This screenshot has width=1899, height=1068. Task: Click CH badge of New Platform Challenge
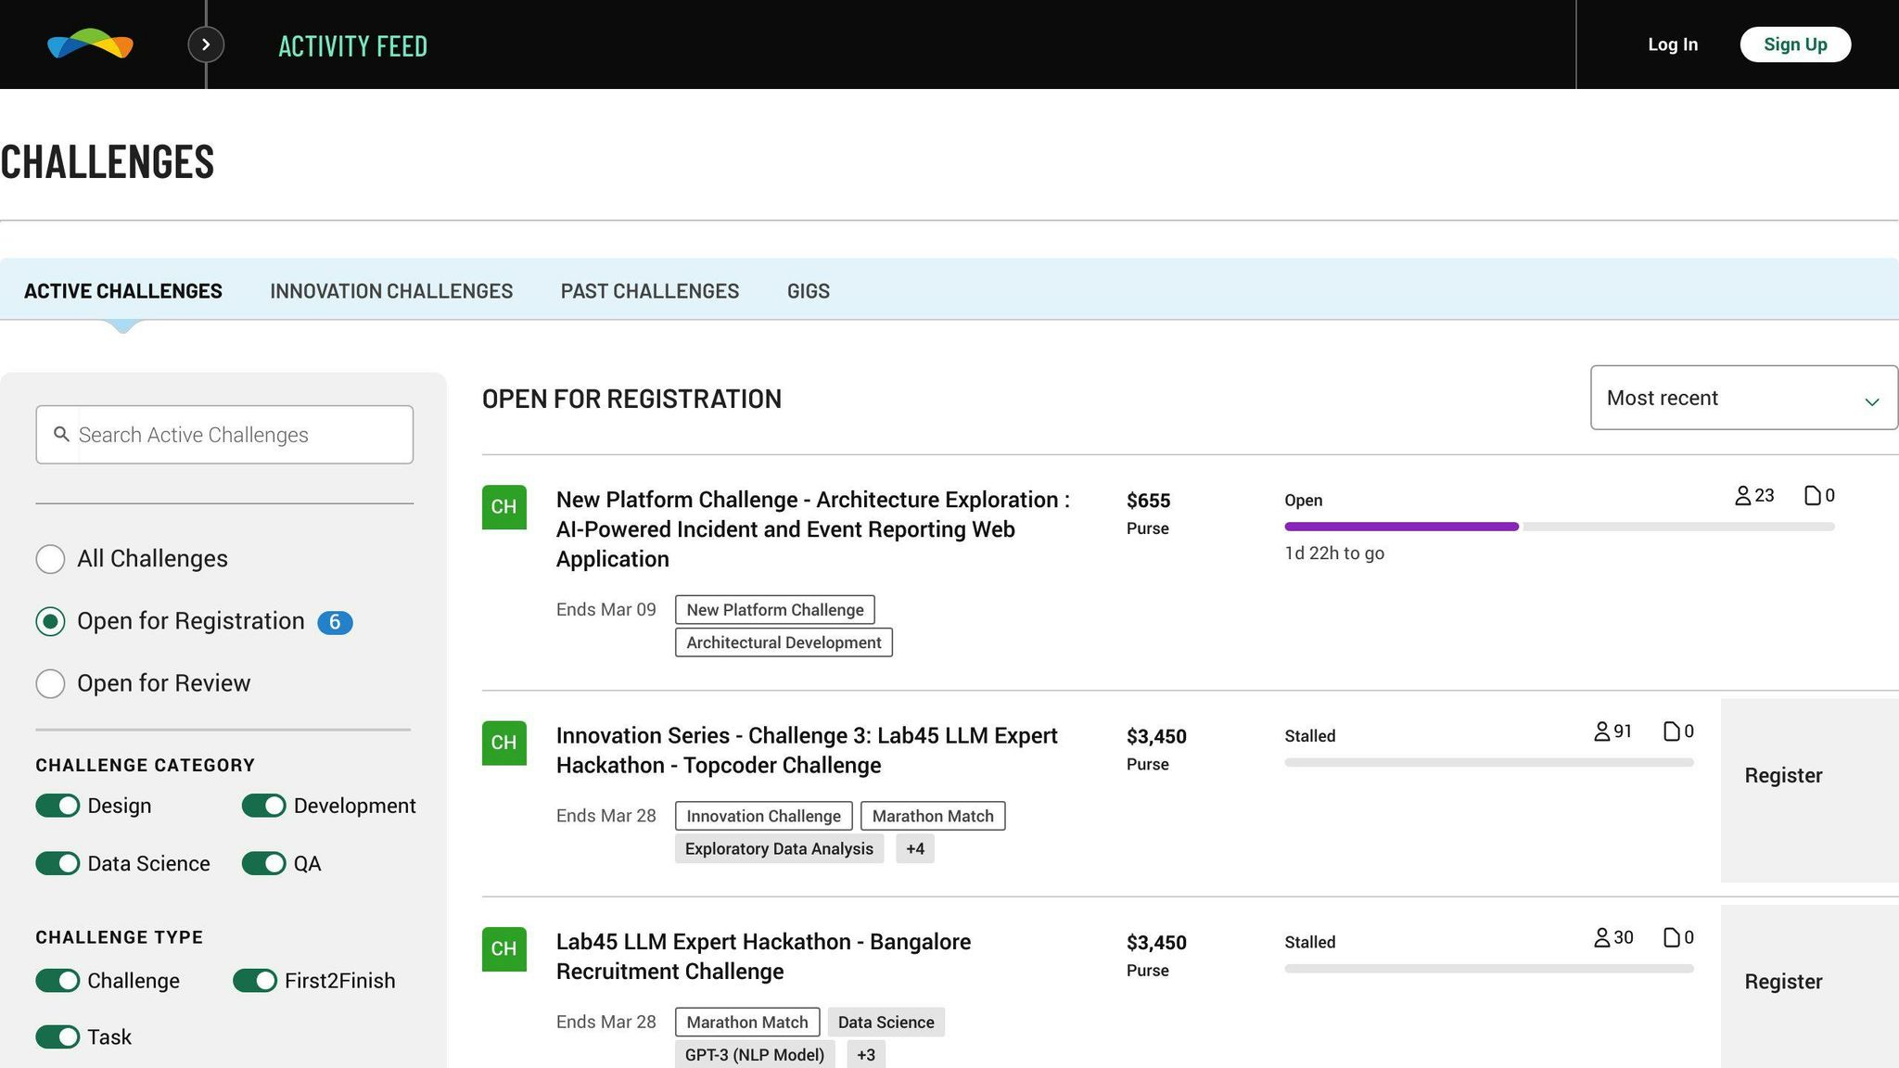coord(503,507)
